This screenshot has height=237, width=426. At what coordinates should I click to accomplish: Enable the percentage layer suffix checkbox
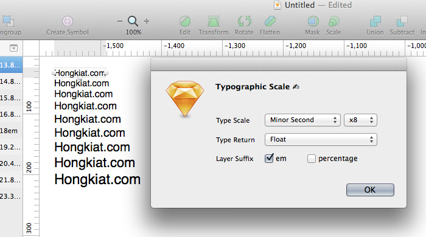[x=312, y=159]
